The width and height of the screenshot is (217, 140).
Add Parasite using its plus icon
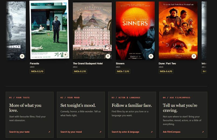[65, 55]
